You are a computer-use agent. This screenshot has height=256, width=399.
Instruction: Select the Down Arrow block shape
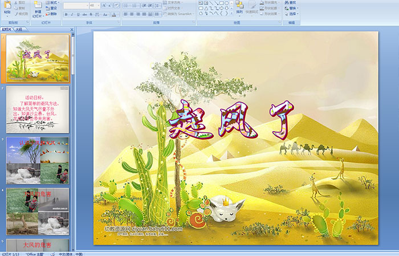227,8
